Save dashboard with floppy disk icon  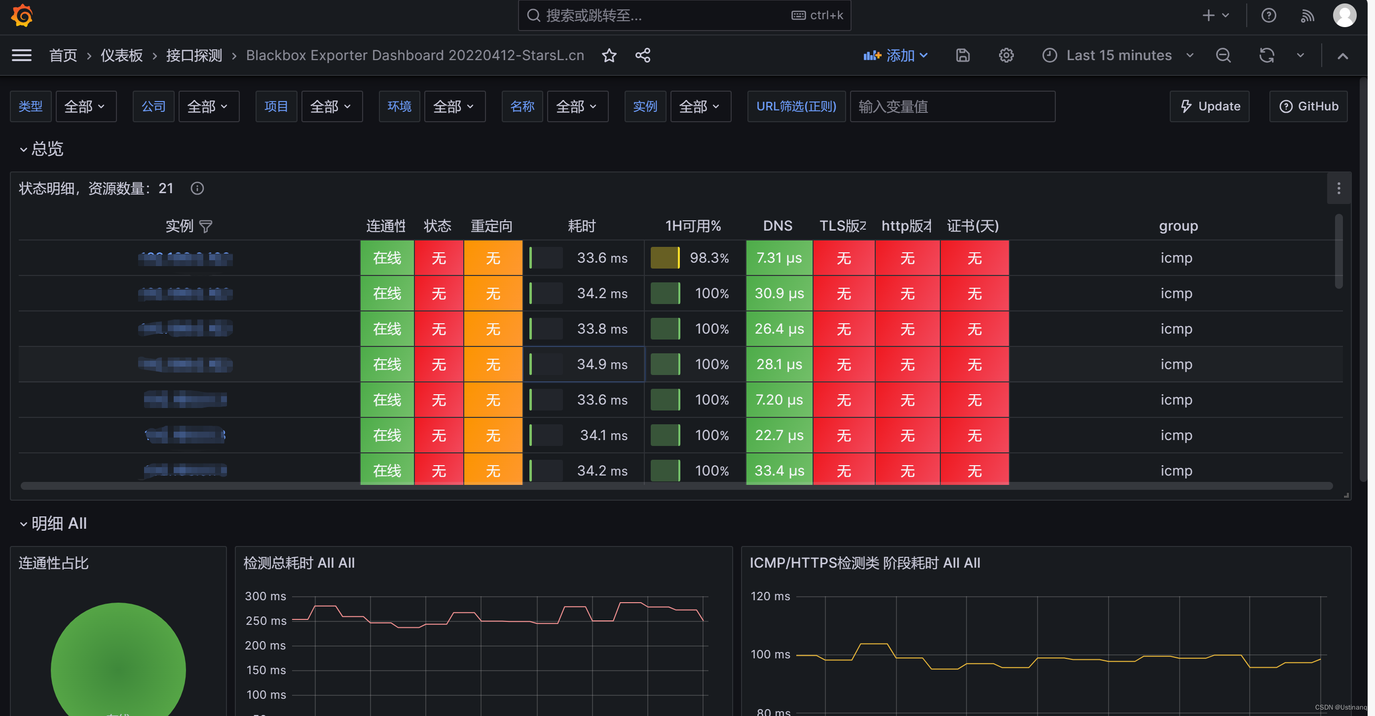pos(963,56)
